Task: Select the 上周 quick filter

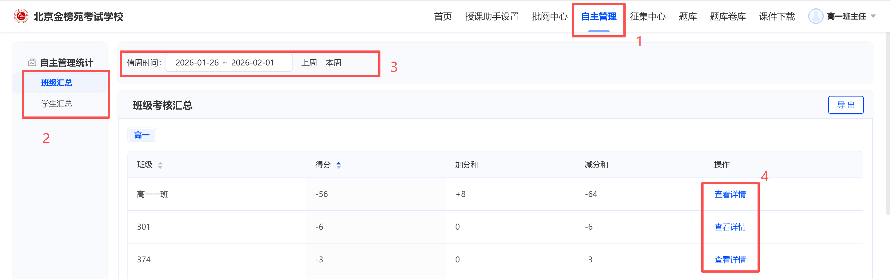Action: click(x=309, y=63)
